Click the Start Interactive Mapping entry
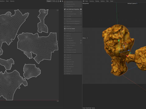146x109 pixels. [x=73, y=21]
